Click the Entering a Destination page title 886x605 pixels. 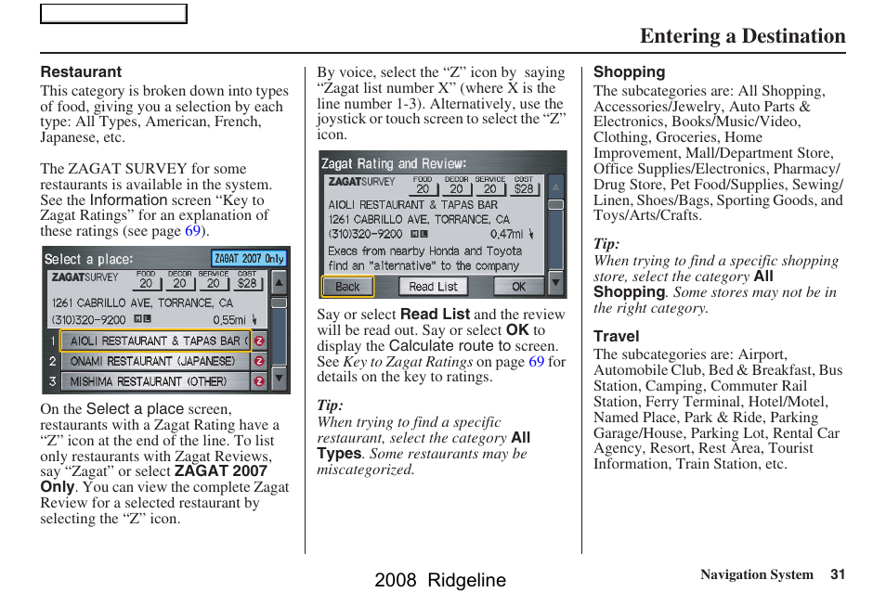pyautogui.click(x=742, y=36)
